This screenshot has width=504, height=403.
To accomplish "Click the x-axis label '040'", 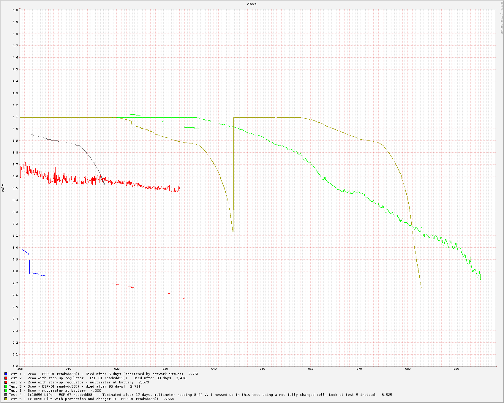I will point(214,369).
